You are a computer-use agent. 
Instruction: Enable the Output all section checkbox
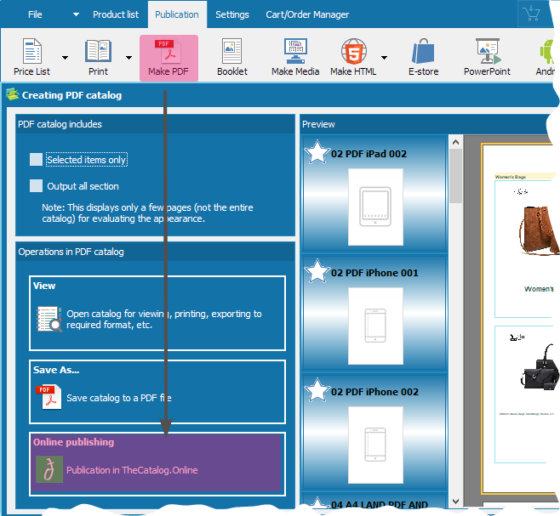coord(36,185)
